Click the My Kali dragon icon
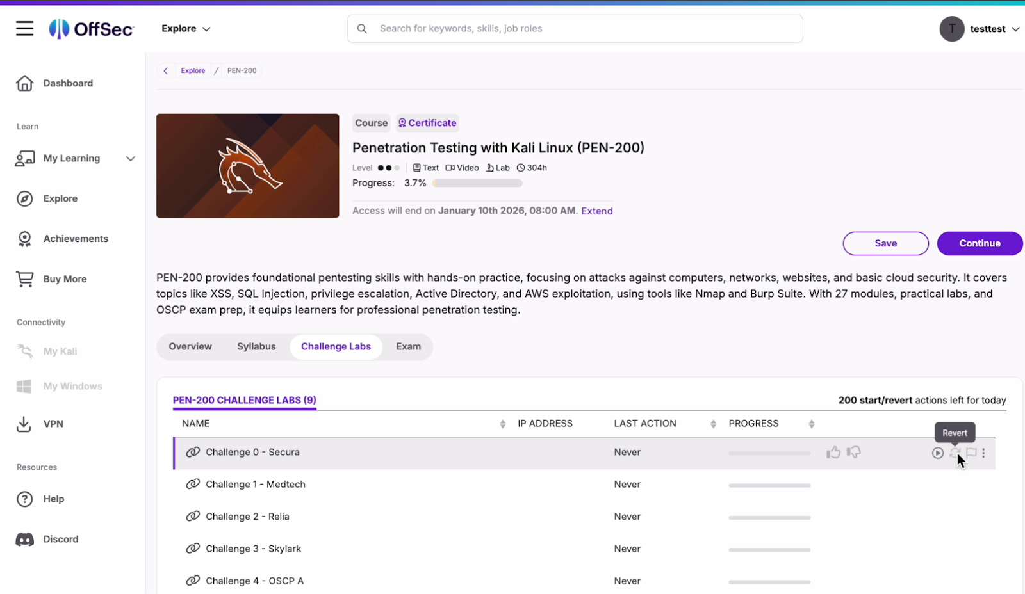The height and width of the screenshot is (594, 1025). point(25,351)
